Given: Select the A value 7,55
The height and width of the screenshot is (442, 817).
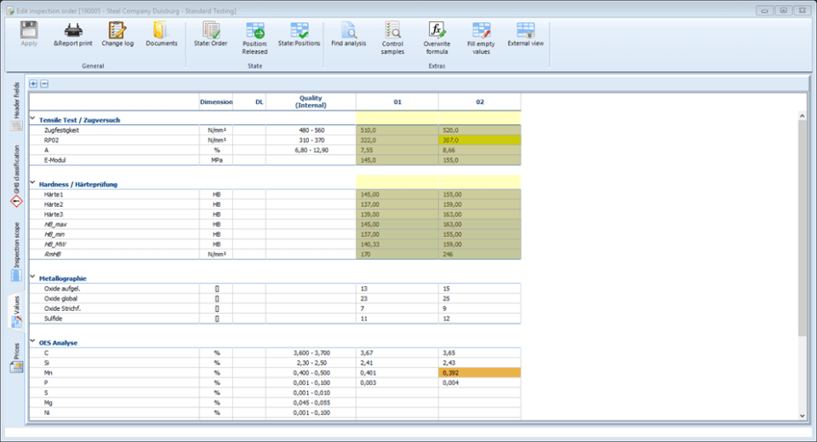Looking at the screenshot, I should point(397,150).
